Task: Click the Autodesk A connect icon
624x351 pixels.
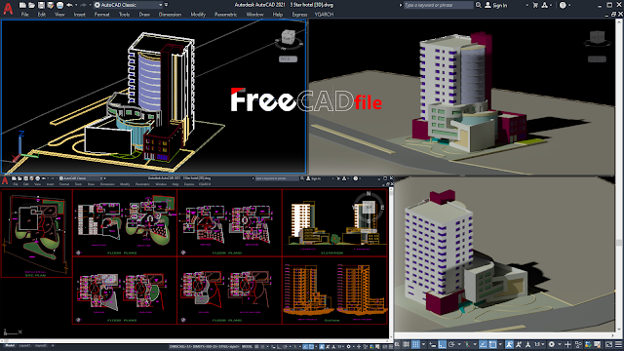Action: [544, 5]
